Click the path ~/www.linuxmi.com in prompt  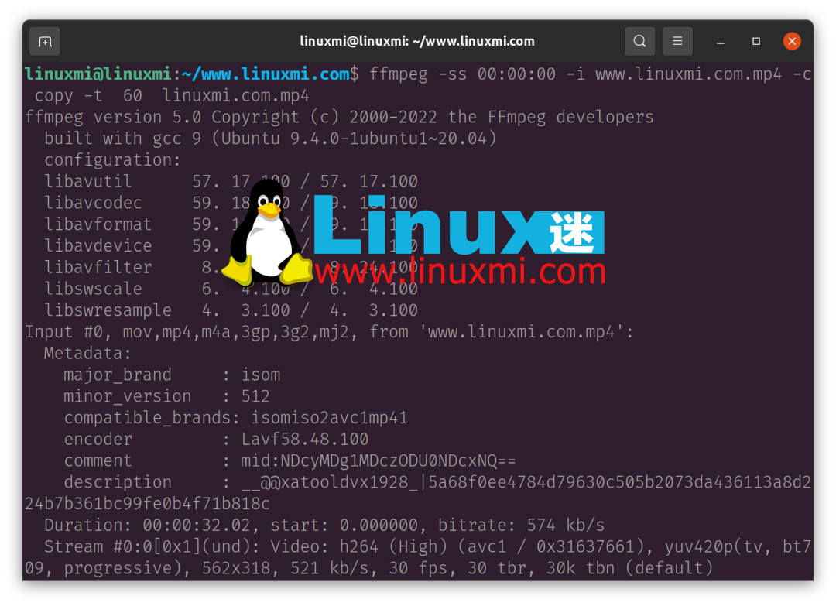pyautogui.click(x=266, y=74)
